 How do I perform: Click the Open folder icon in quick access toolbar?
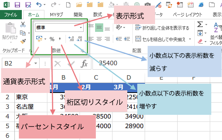pyautogui.click(x=79, y=5)
